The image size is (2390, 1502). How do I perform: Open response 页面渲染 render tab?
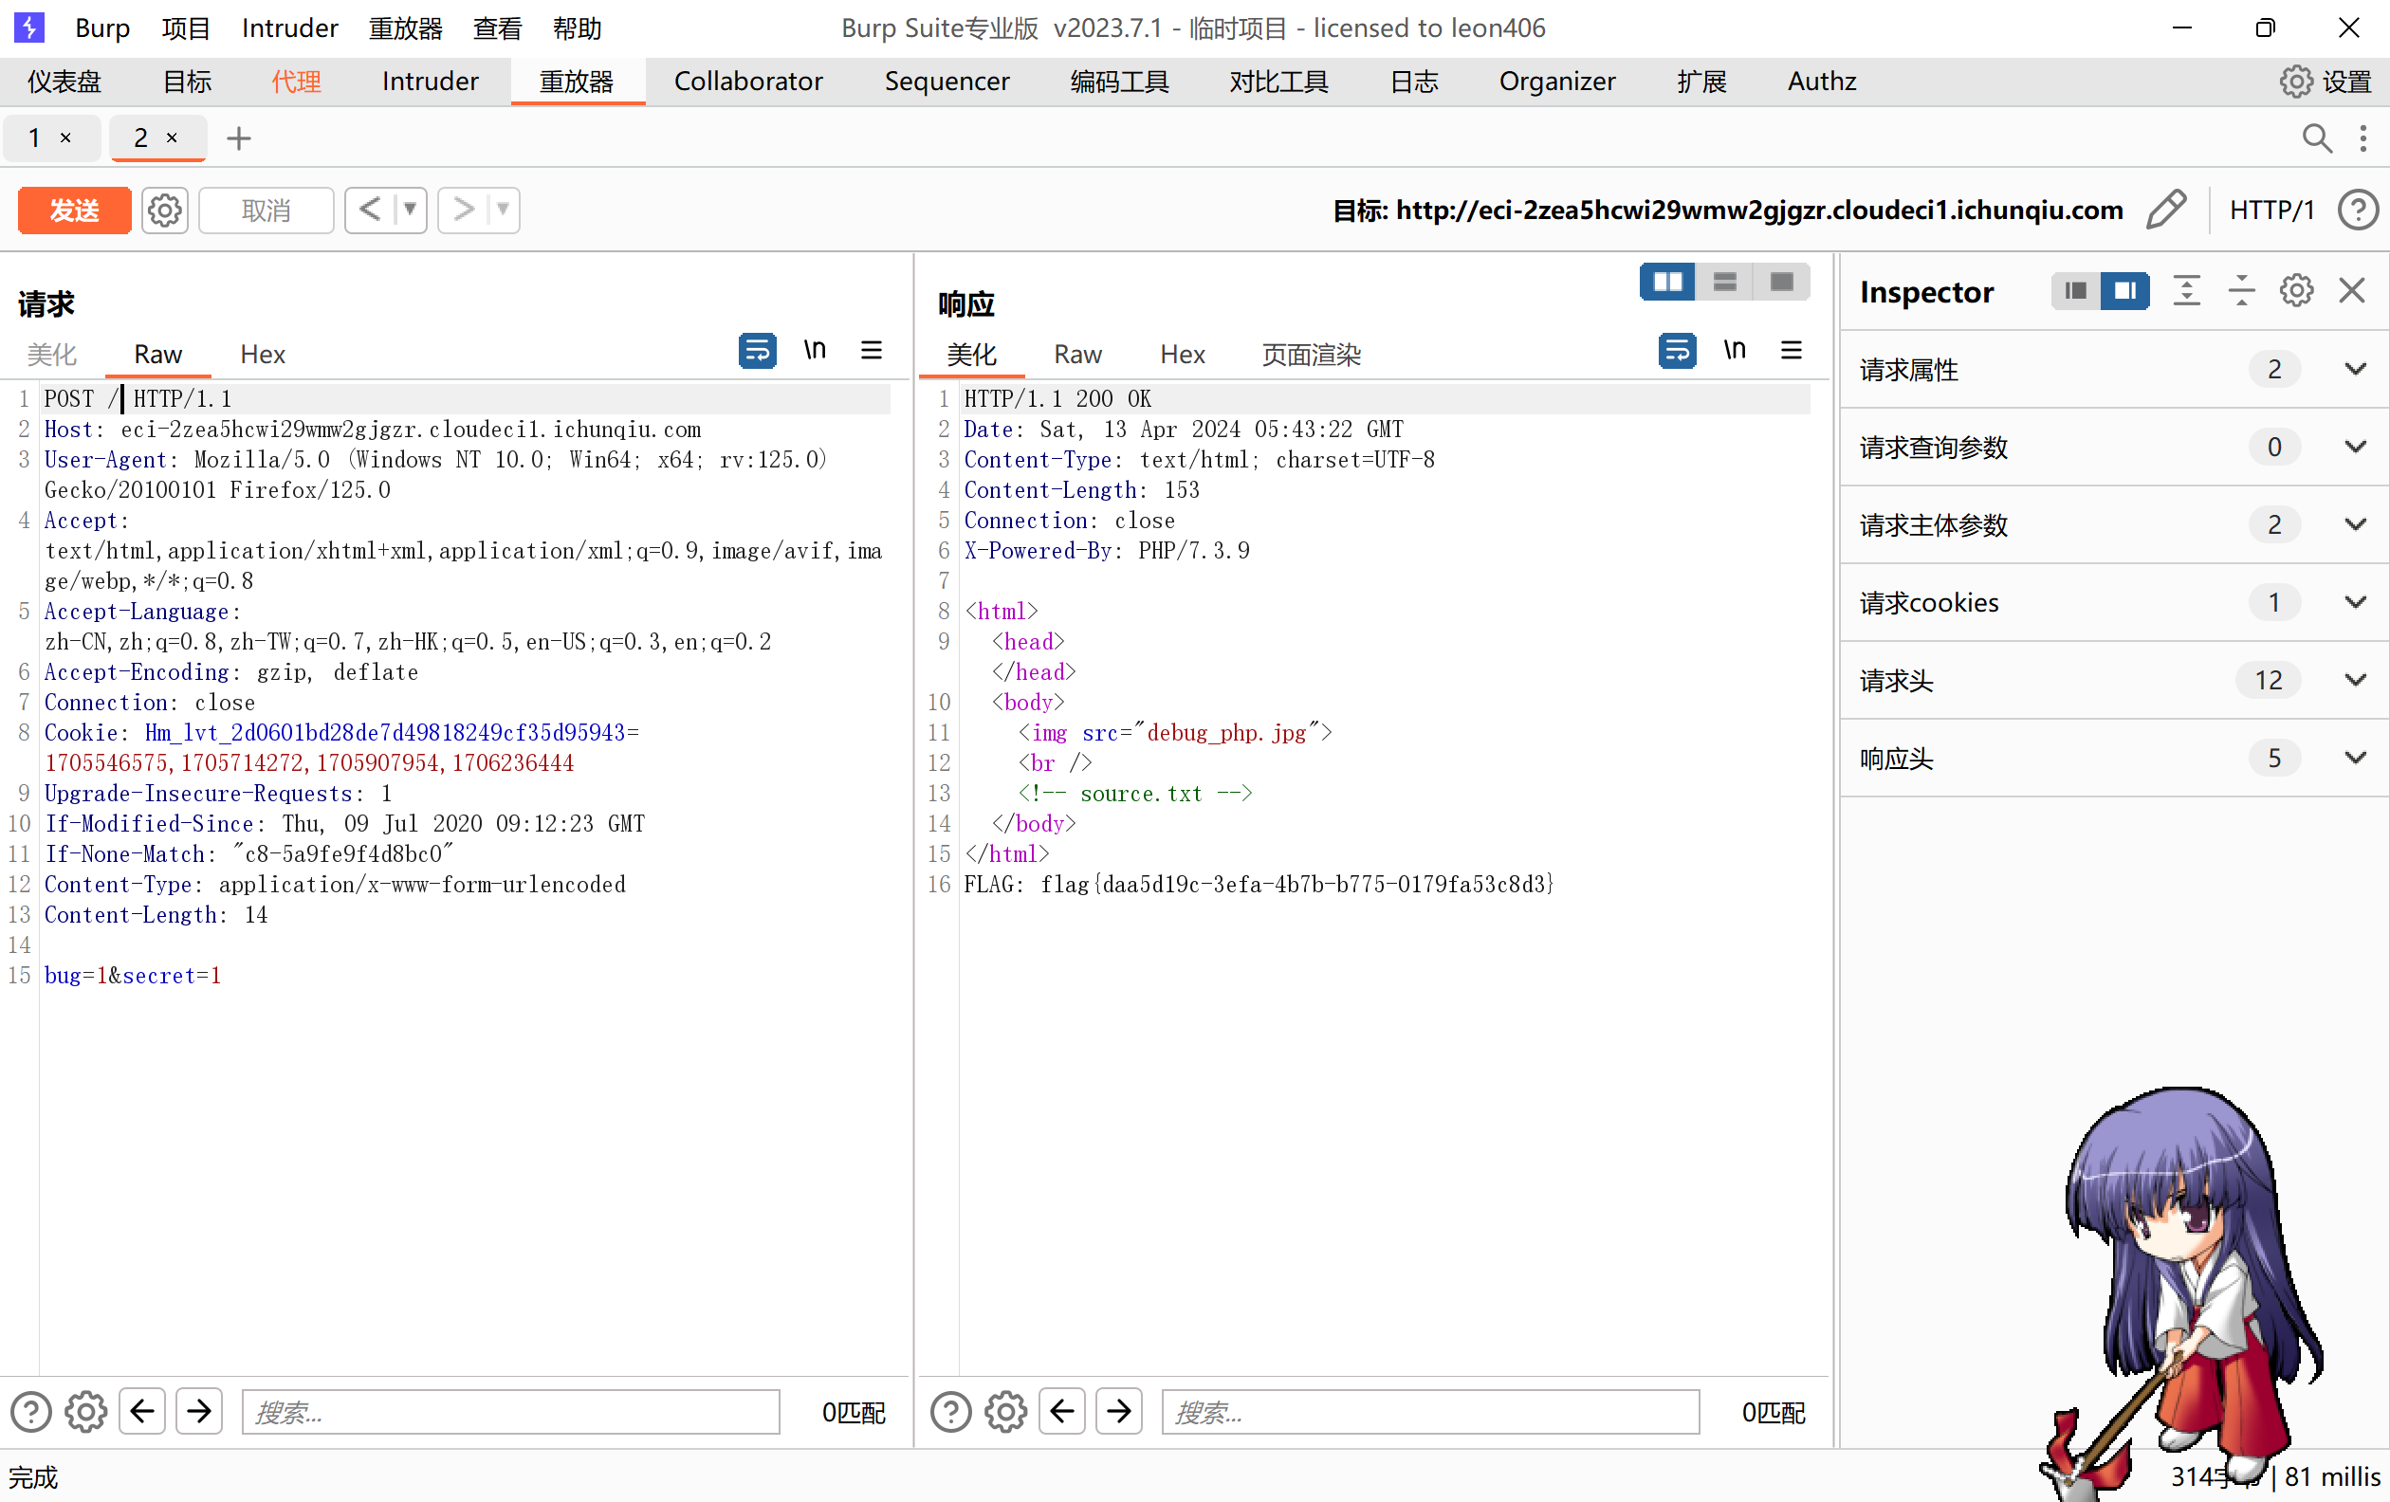pyautogui.click(x=1311, y=355)
